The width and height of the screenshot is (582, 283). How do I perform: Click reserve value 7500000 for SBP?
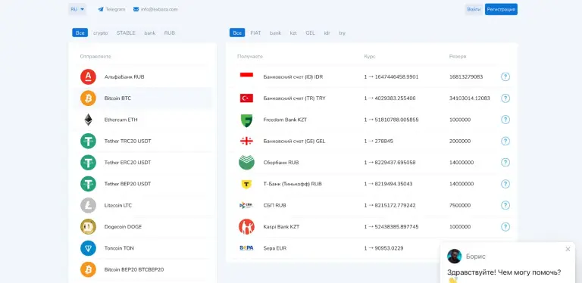pos(460,205)
